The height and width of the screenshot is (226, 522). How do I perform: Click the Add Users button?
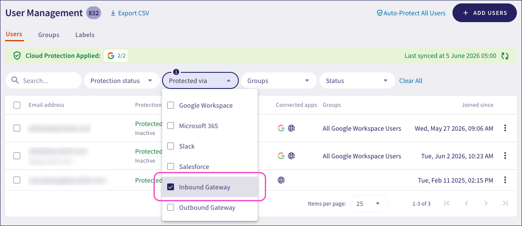484,13
